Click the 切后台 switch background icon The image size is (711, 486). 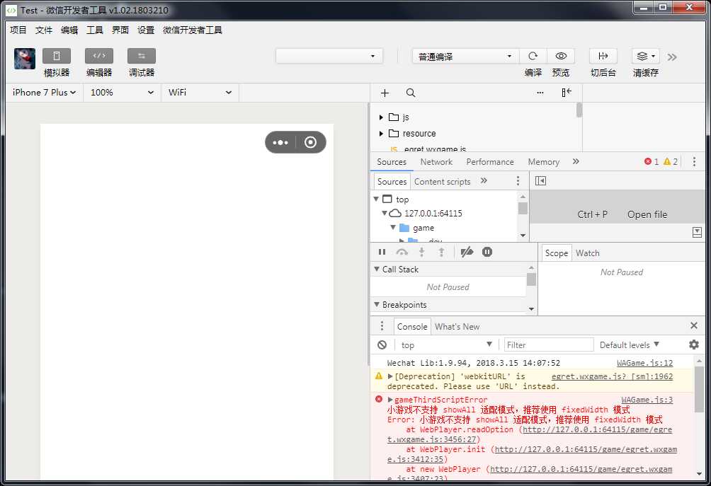603,56
